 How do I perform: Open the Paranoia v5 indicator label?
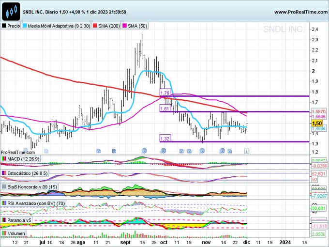tap(19, 220)
